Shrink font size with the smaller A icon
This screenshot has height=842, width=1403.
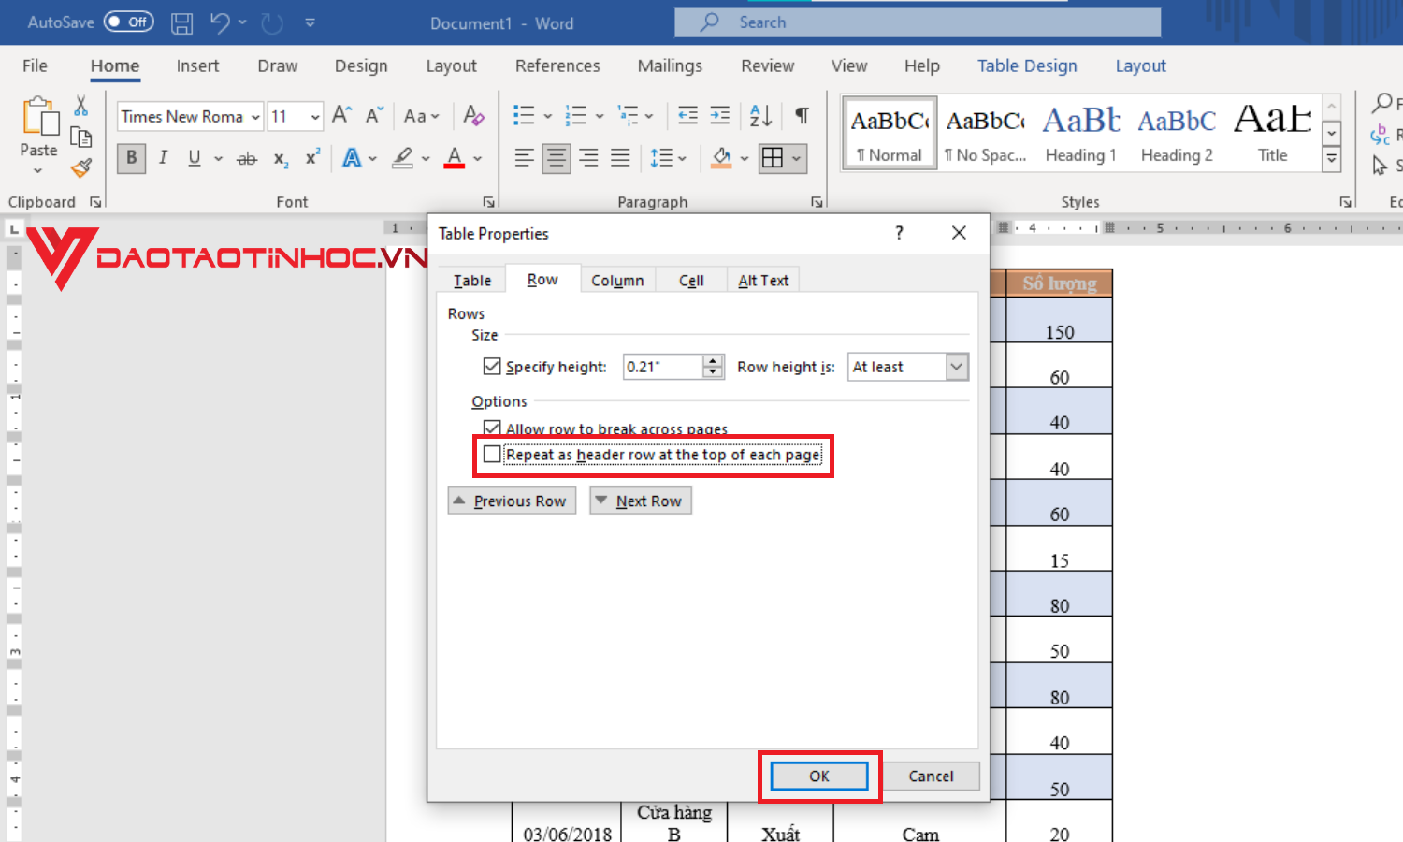point(373,115)
